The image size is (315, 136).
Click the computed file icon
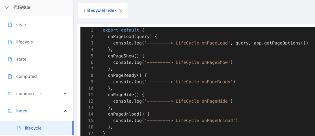(10, 76)
